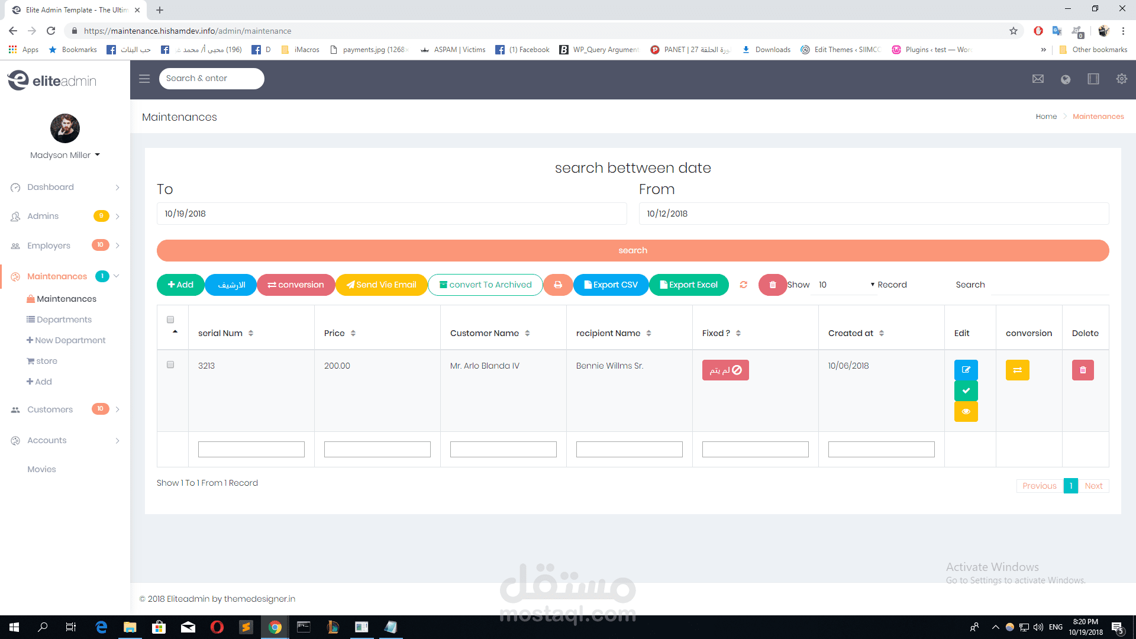Click the refresh icon in toolbar

click(x=744, y=285)
